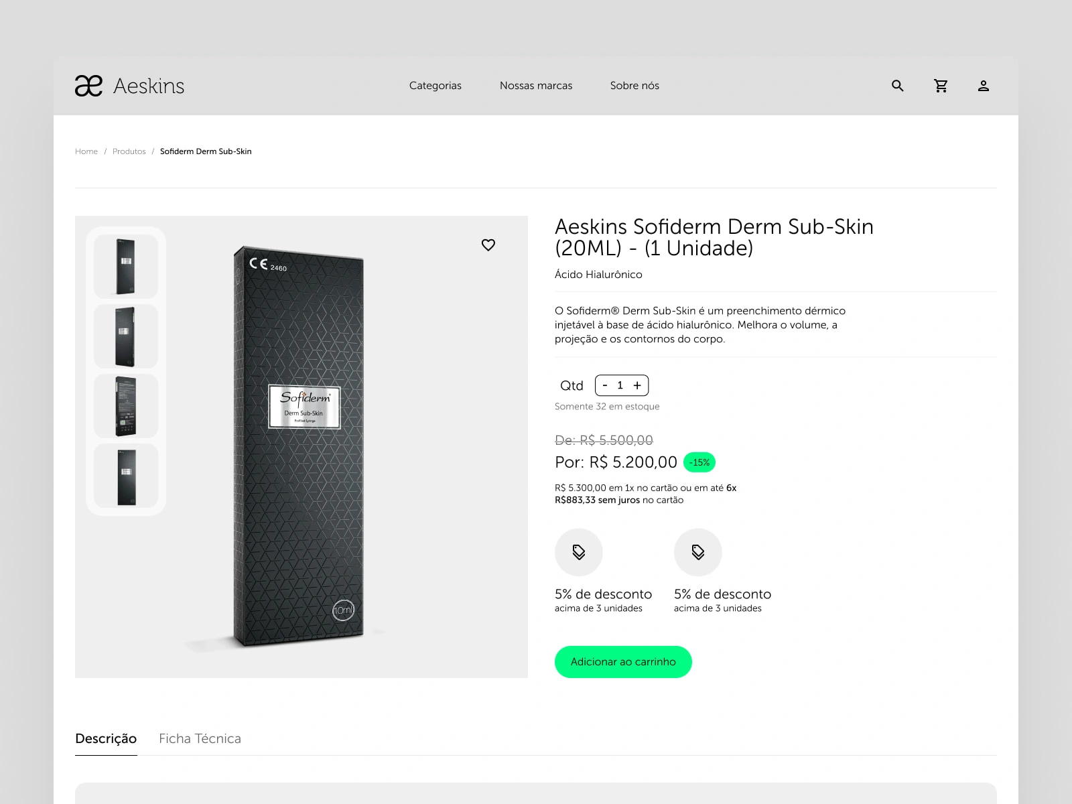Select the third product thumbnail
This screenshot has height=804, width=1072.
click(x=126, y=406)
